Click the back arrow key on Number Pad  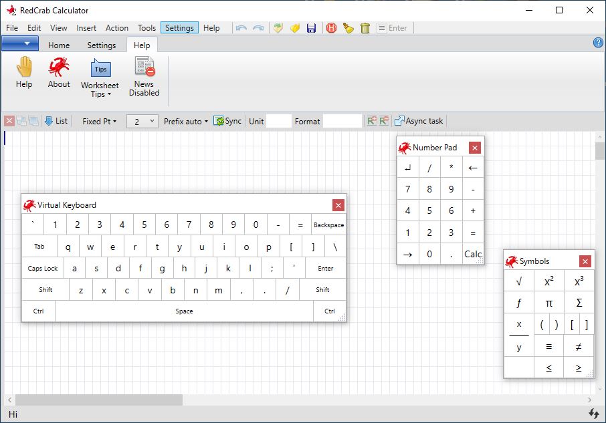point(473,168)
